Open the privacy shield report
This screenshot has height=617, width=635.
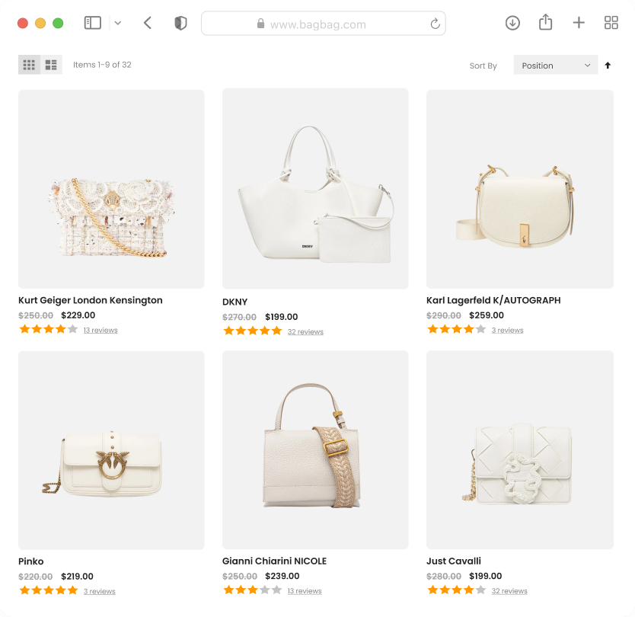point(180,23)
